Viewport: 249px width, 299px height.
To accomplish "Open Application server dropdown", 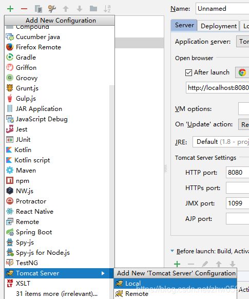I will [x=242, y=42].
